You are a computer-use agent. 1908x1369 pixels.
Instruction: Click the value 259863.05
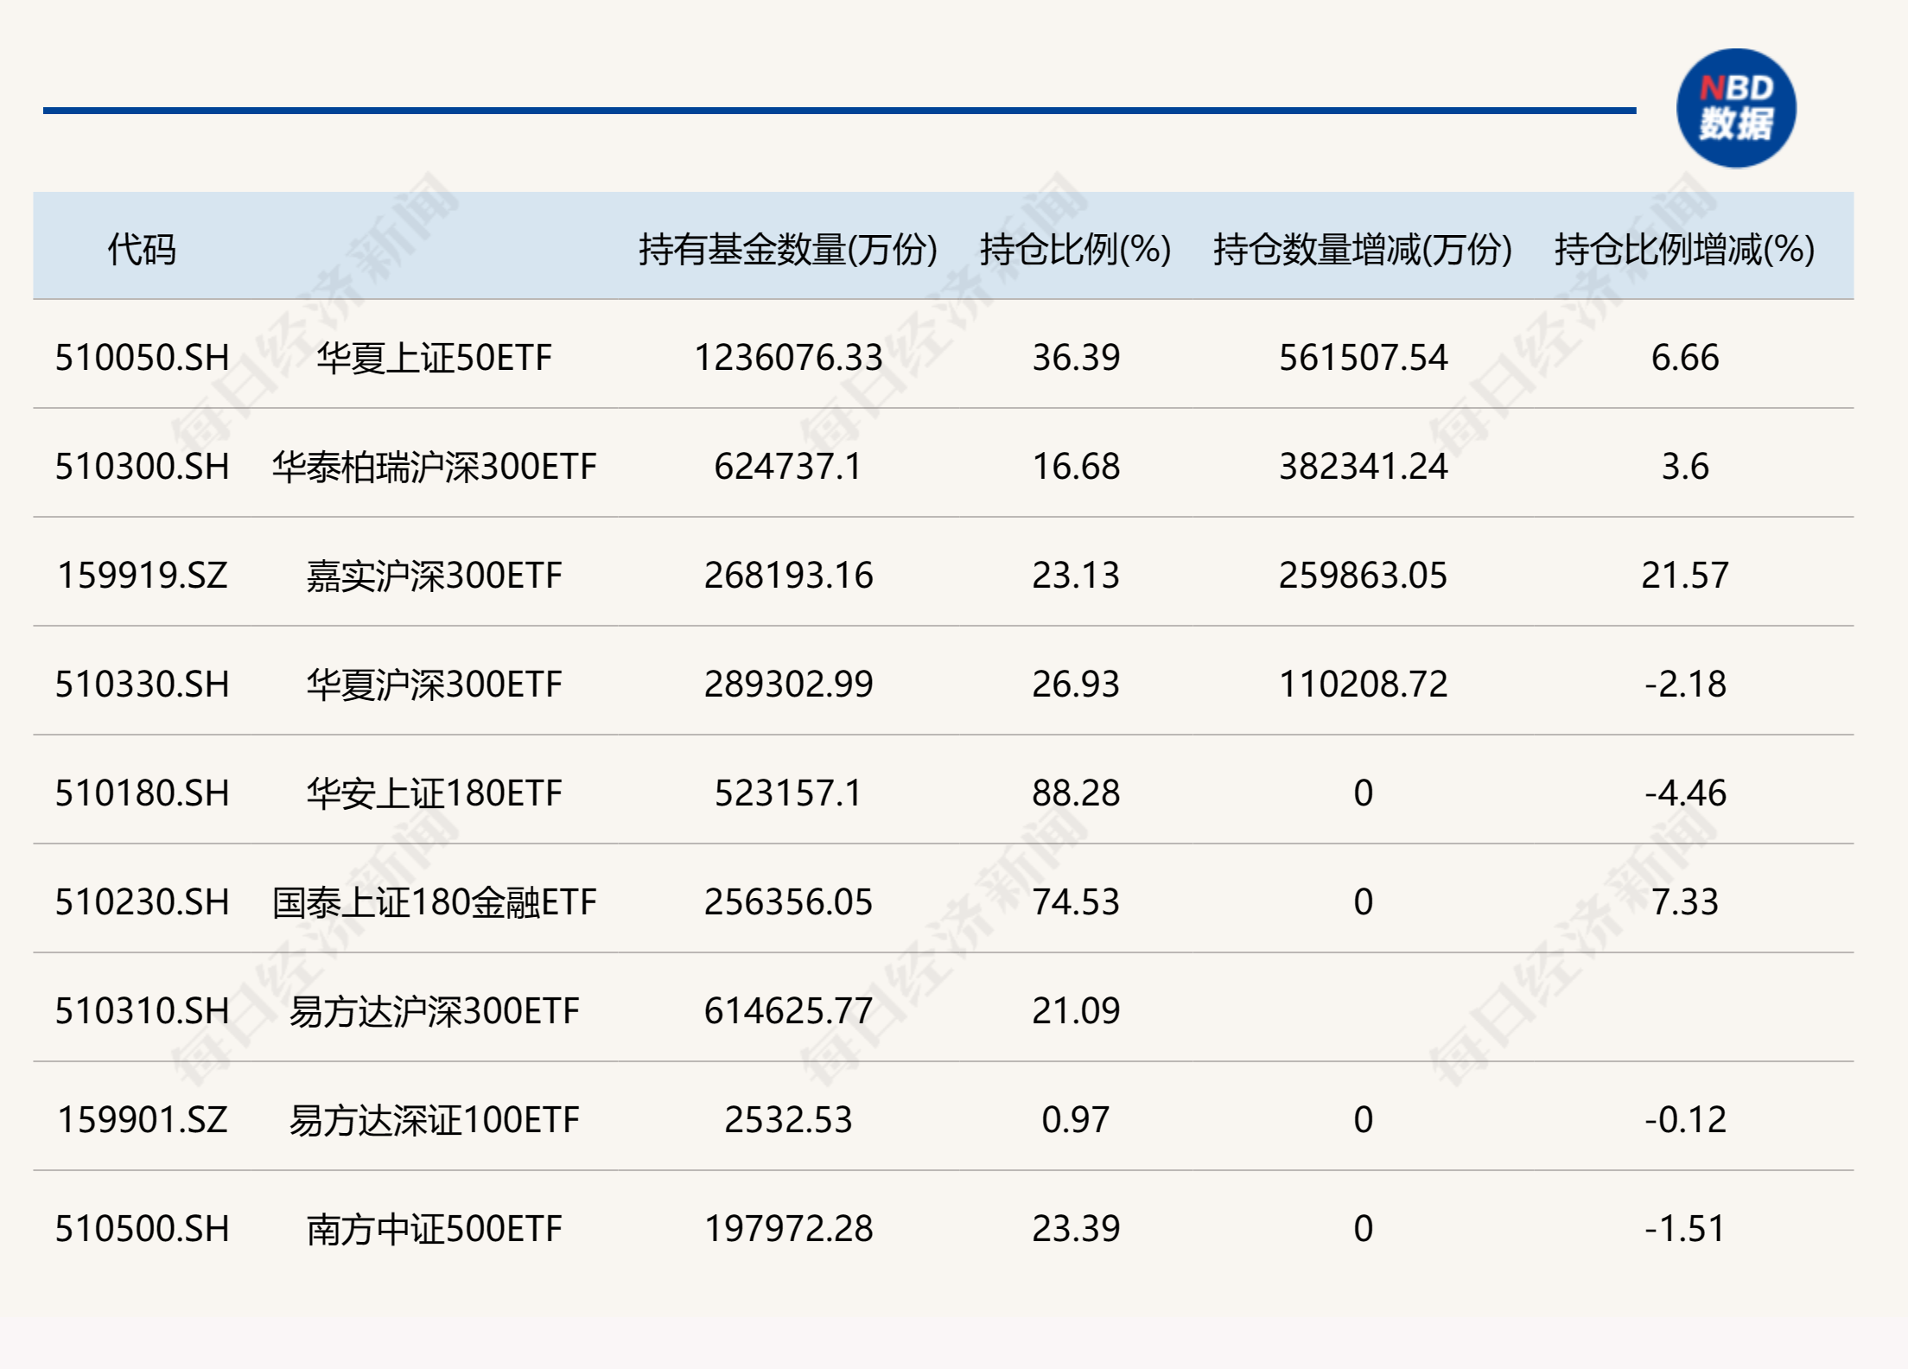point(1363,575)
